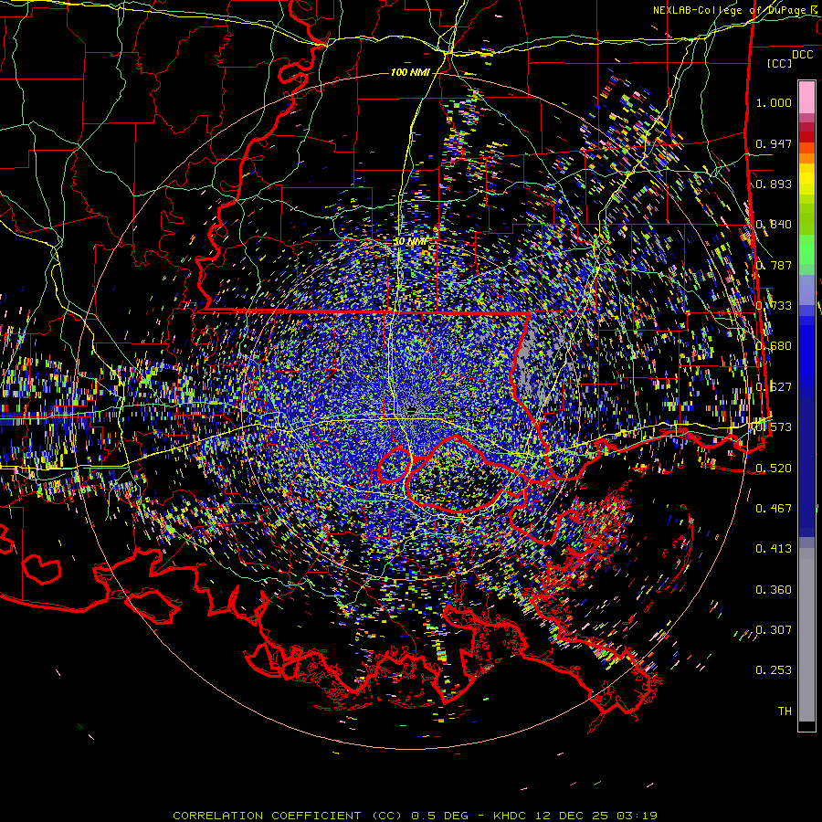Select the 0.360 legend value
This screenshot has height=822, width=822.
pyautogui.click(x=774, y=589)
